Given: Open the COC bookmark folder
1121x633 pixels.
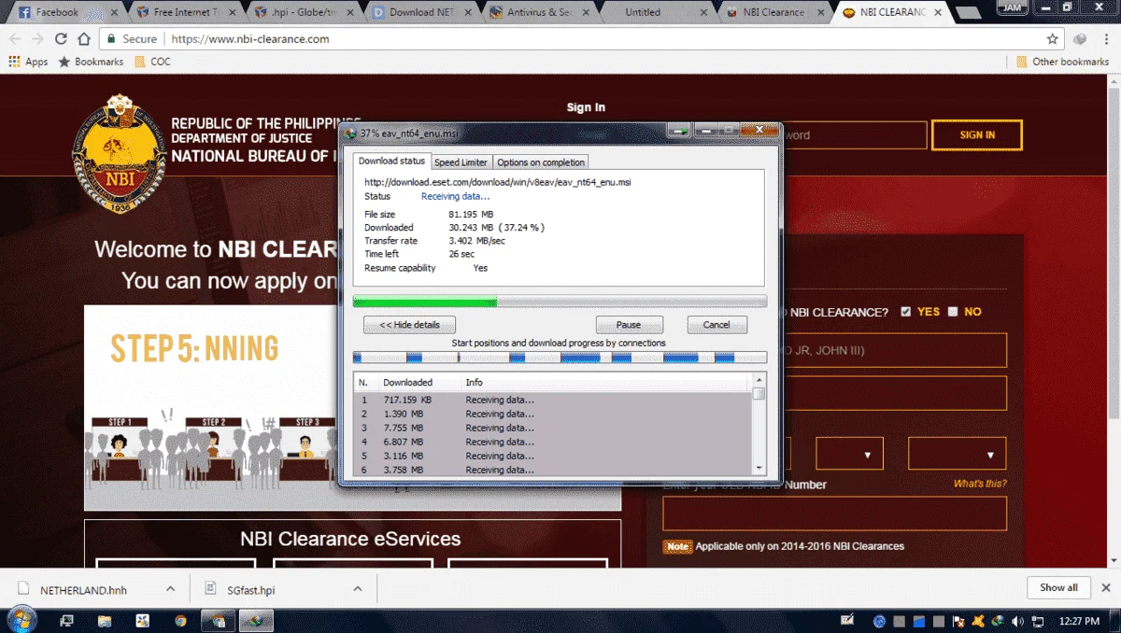Looking at the screenshot, I should 152,62.
